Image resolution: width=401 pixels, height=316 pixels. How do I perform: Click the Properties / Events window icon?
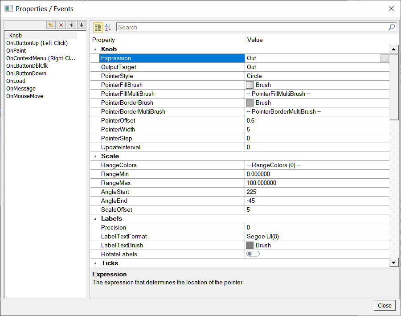9,9
